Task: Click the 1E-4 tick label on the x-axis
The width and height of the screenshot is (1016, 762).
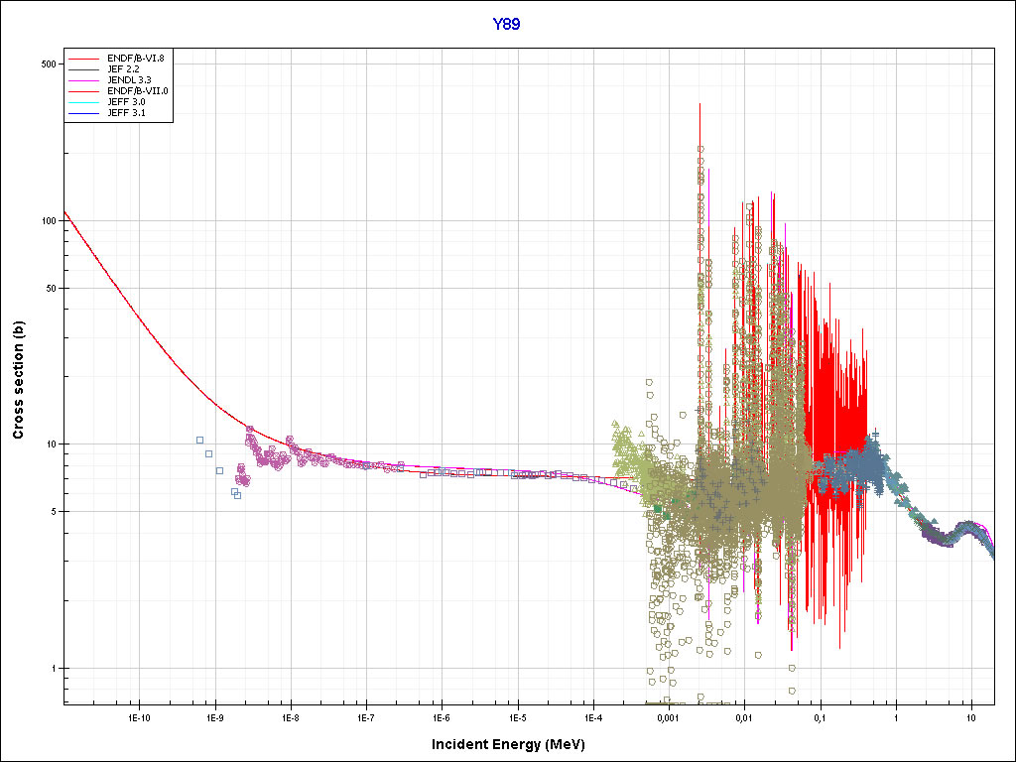Action: pos(592,717)
